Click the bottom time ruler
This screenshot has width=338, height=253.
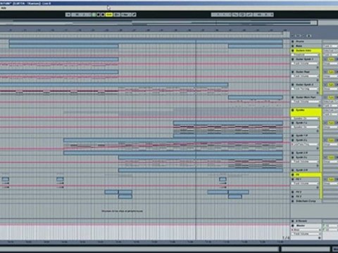pyautogui.click(x=145, y=242)
